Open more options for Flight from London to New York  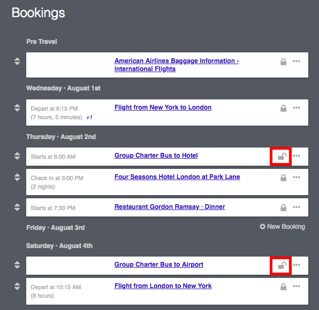296,286
